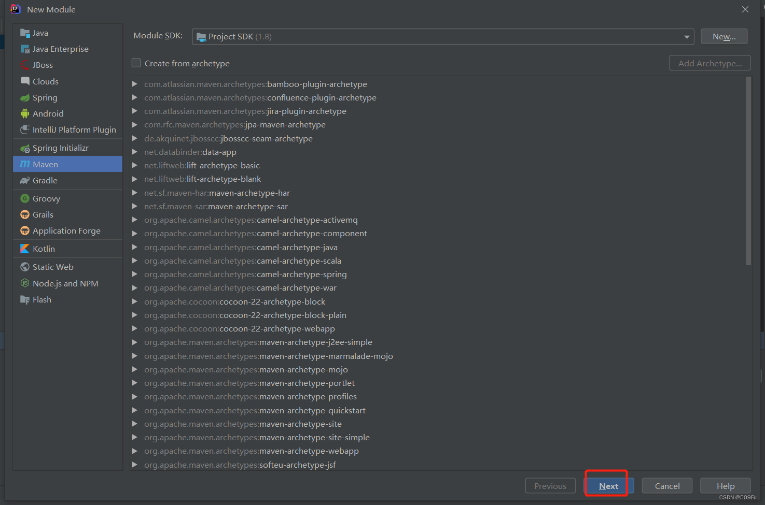Expand bamboo-plugin-archetype entry
Viewport: 765px width, 505px height.
(135, 84)
